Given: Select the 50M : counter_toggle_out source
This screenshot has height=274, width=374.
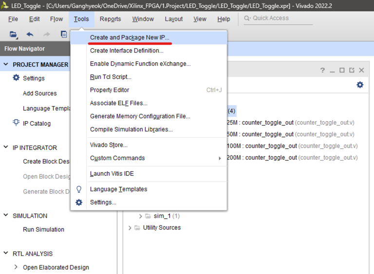Looking at the screenshot, I should coord(291,134).
